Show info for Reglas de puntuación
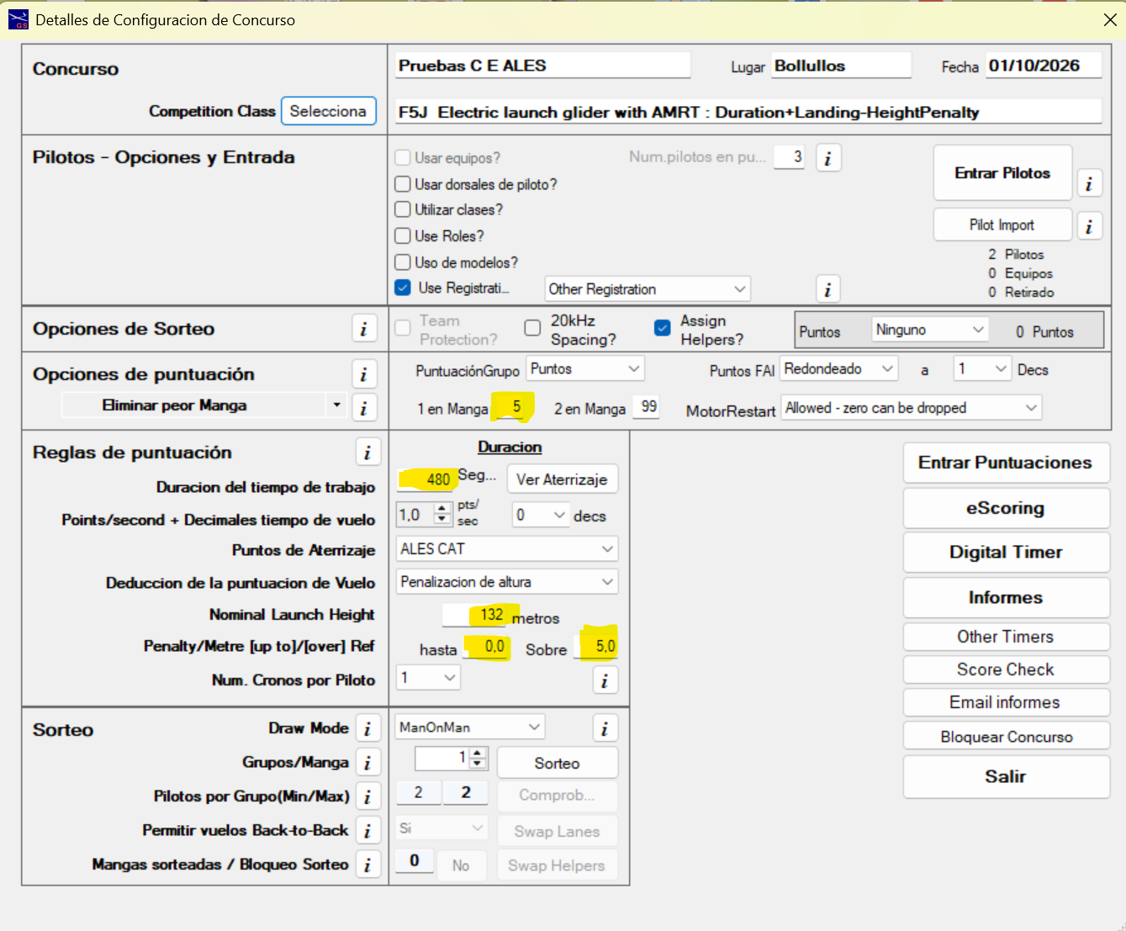 (x=367, y=452)
